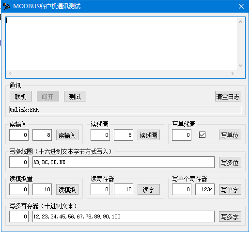The height and width of the screenshot is (233, 250).
Task: Focus the hex text field containing AB,BC,CD,DE
Action: pyautogui.click(x=124, y=162)
